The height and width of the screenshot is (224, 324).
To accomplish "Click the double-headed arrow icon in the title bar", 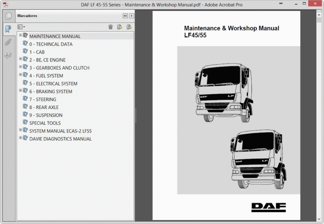I will (x=281, y=4).
